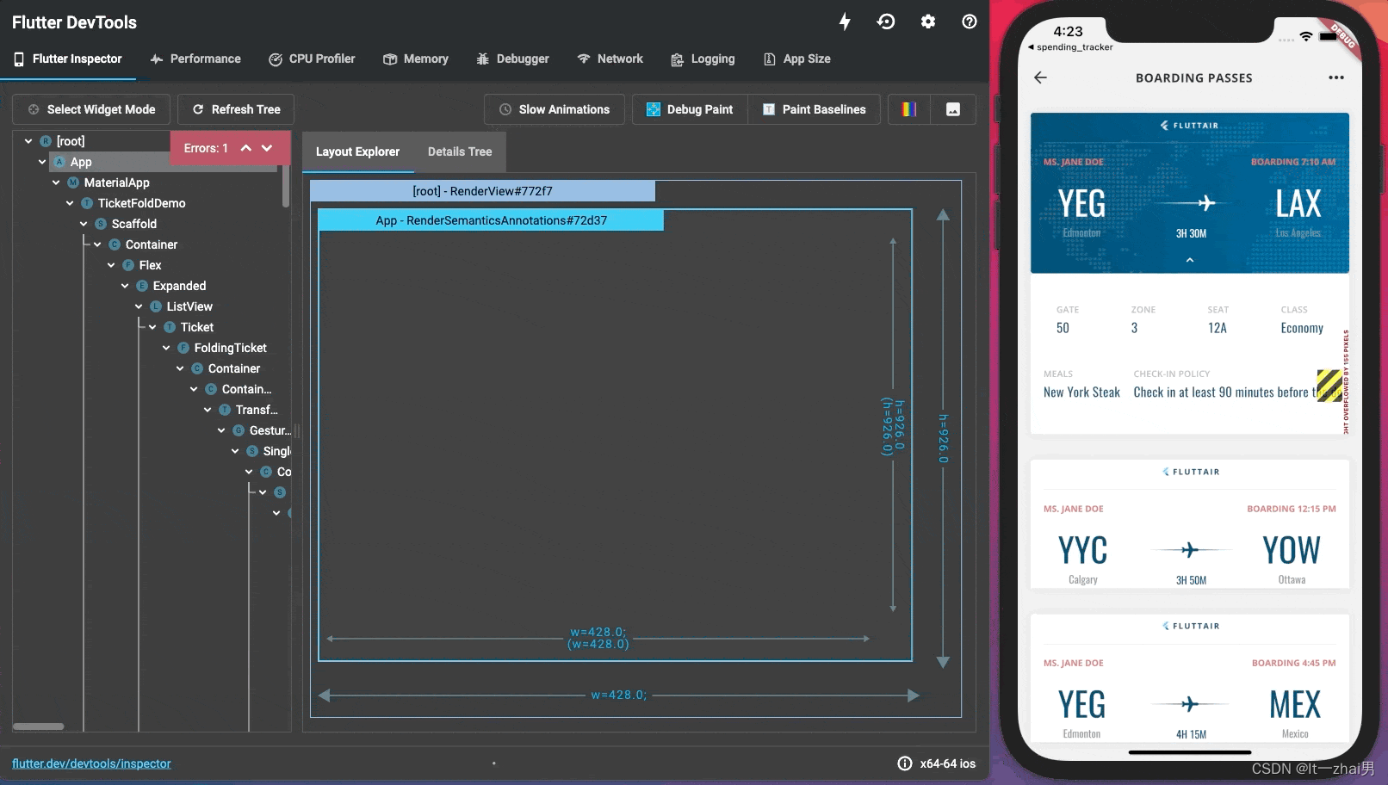Click the next error down-arrow beside Errors: 1
1388x785 pixels.
(x=267, y=147)
